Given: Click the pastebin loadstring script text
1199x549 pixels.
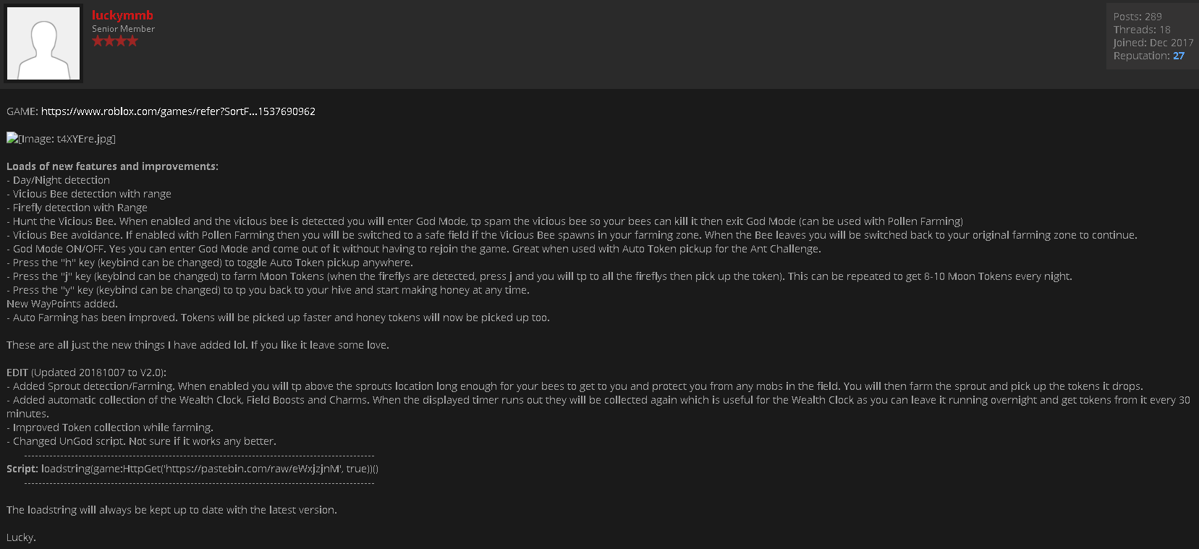Looking at the screenshot, I should tap(210, 469).
